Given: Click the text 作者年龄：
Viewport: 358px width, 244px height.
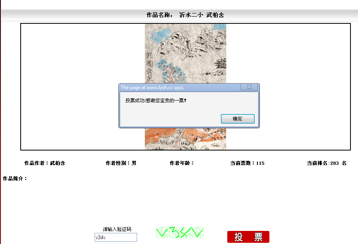Looking at the screenshot, I should [x=182, y=163].
